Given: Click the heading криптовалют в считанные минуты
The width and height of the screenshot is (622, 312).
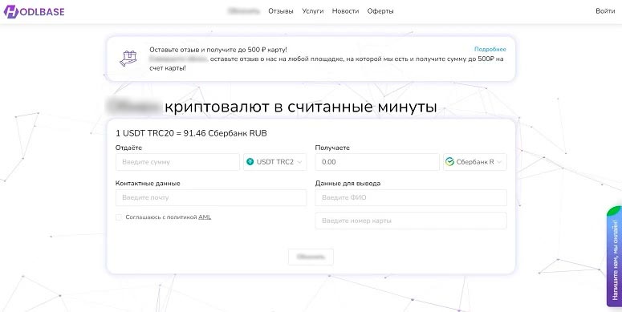Looking at the screenshot, I should click(301, 107).
